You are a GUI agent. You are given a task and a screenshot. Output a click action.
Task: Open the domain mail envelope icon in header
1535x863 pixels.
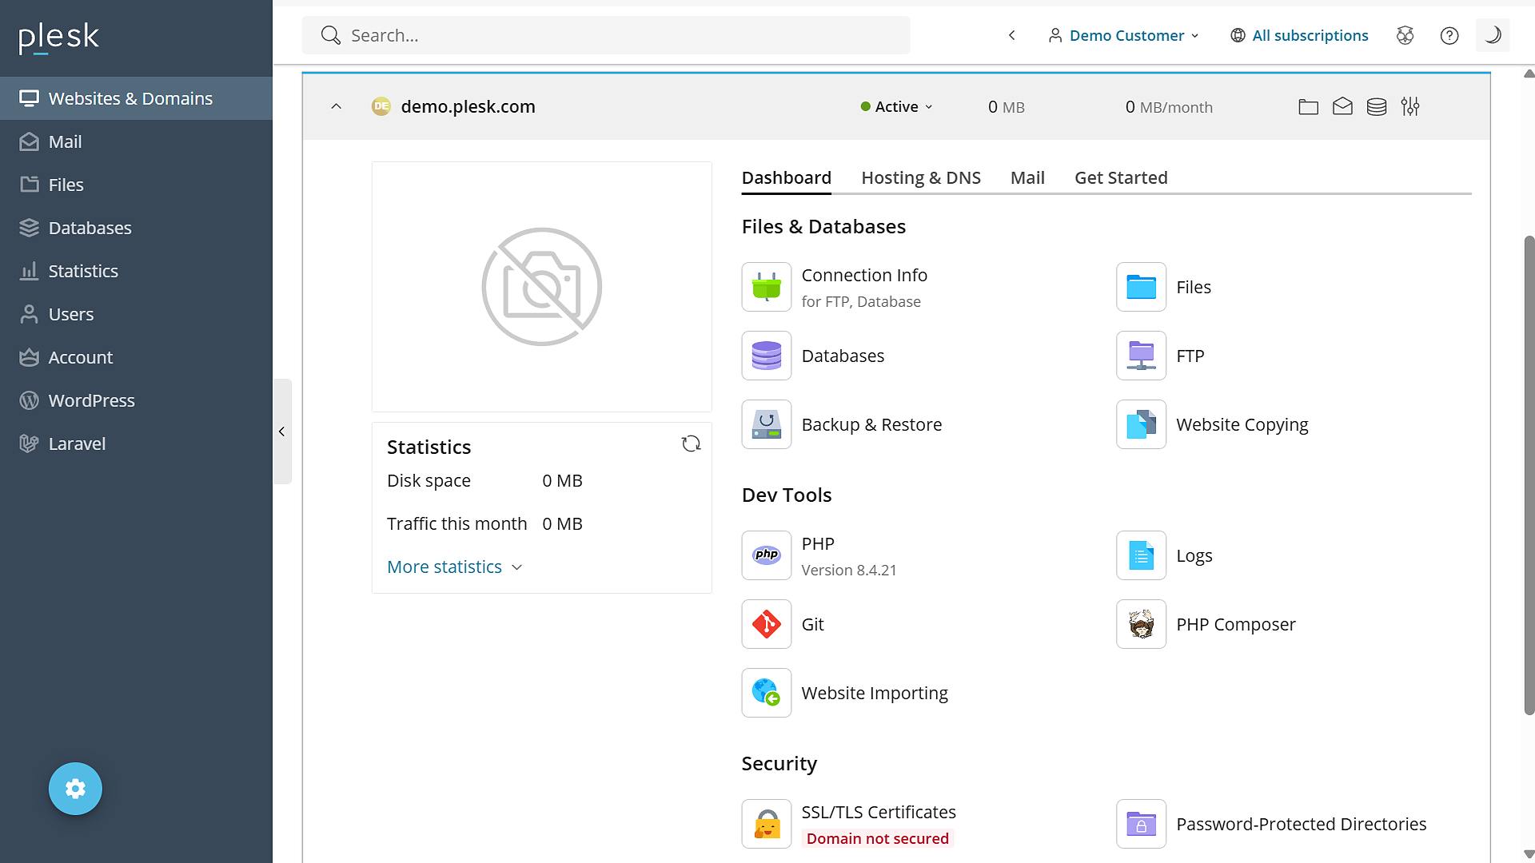point(1342,106)
